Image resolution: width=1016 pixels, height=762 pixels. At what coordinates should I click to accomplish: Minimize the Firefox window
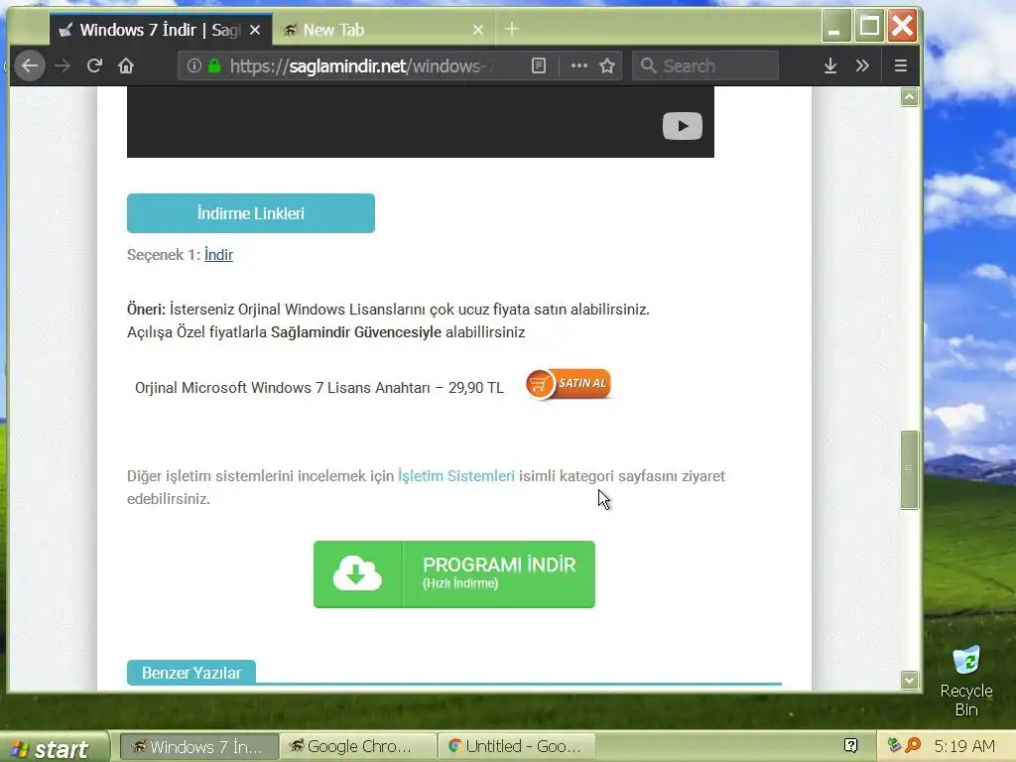[x=835, y=27]
